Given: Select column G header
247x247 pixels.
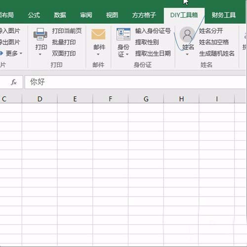Looking at the screenshot, I should pyautogui.click(x=146, y=99).
